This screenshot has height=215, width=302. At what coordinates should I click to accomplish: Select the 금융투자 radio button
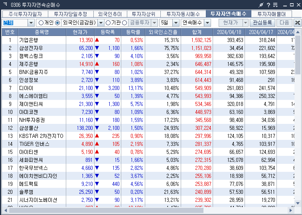(x=124, y=23)
